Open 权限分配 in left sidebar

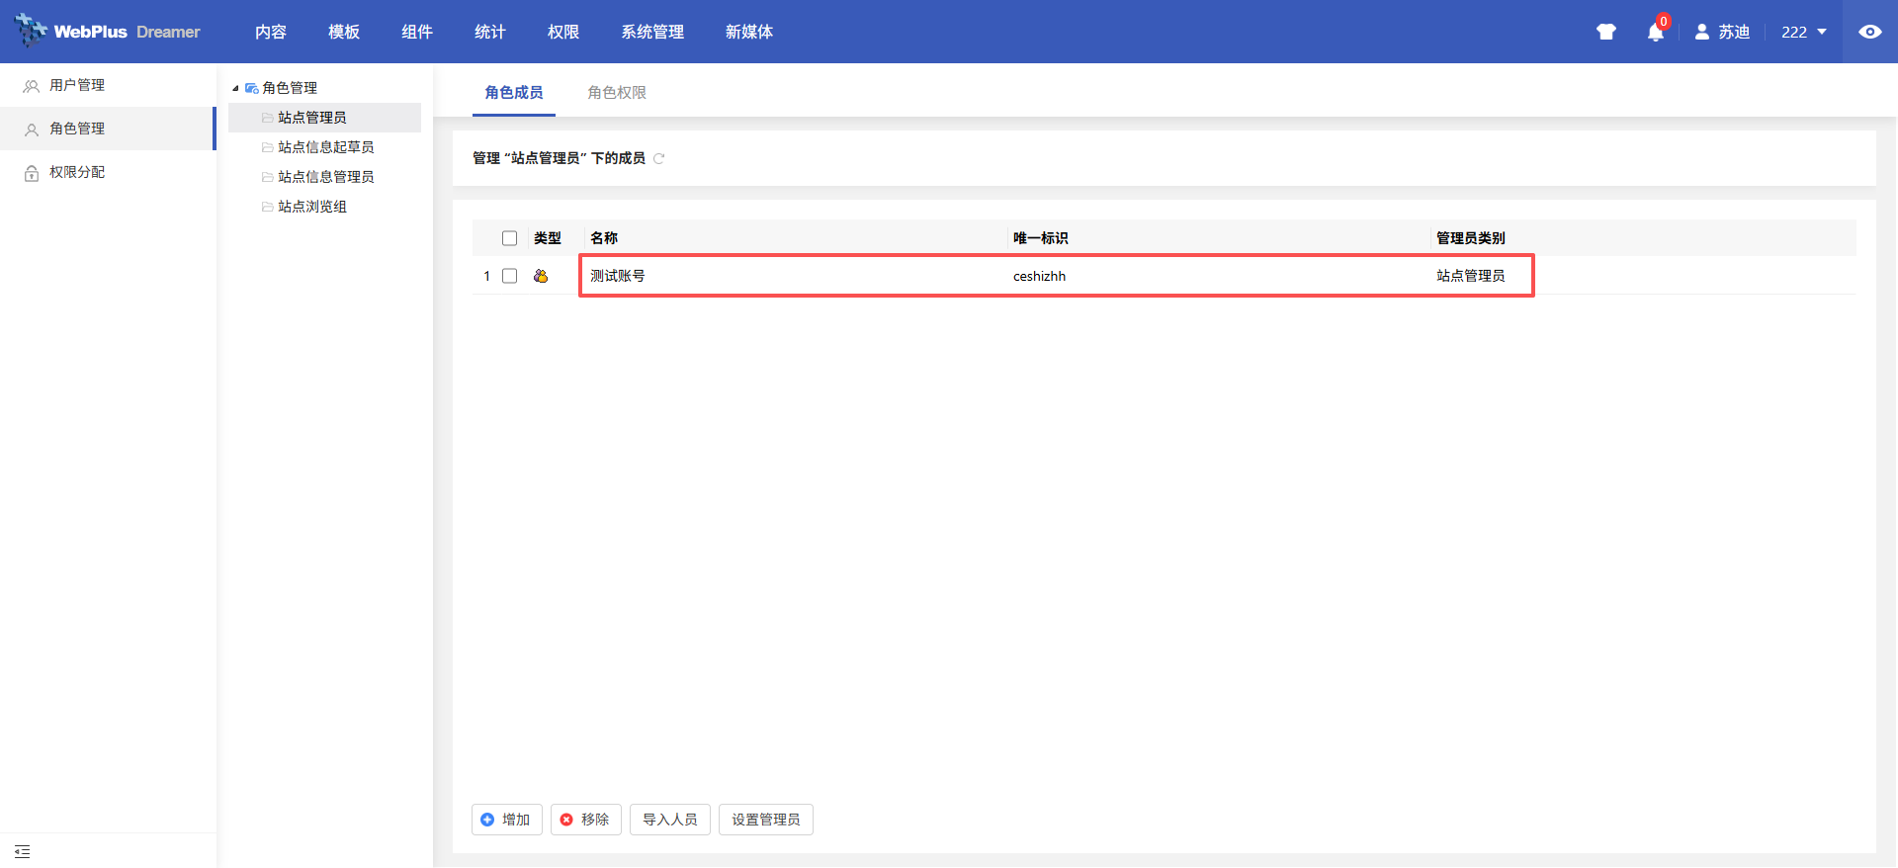coord(77,172)
